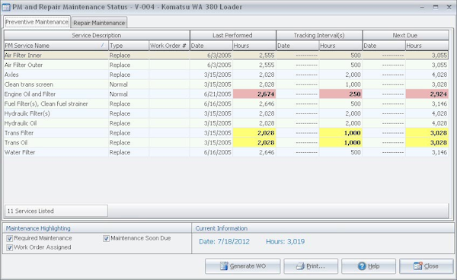457x280 pixels.
Task: Toggle the Required Maintenance checkbox
Action: [x=10, y=238]
